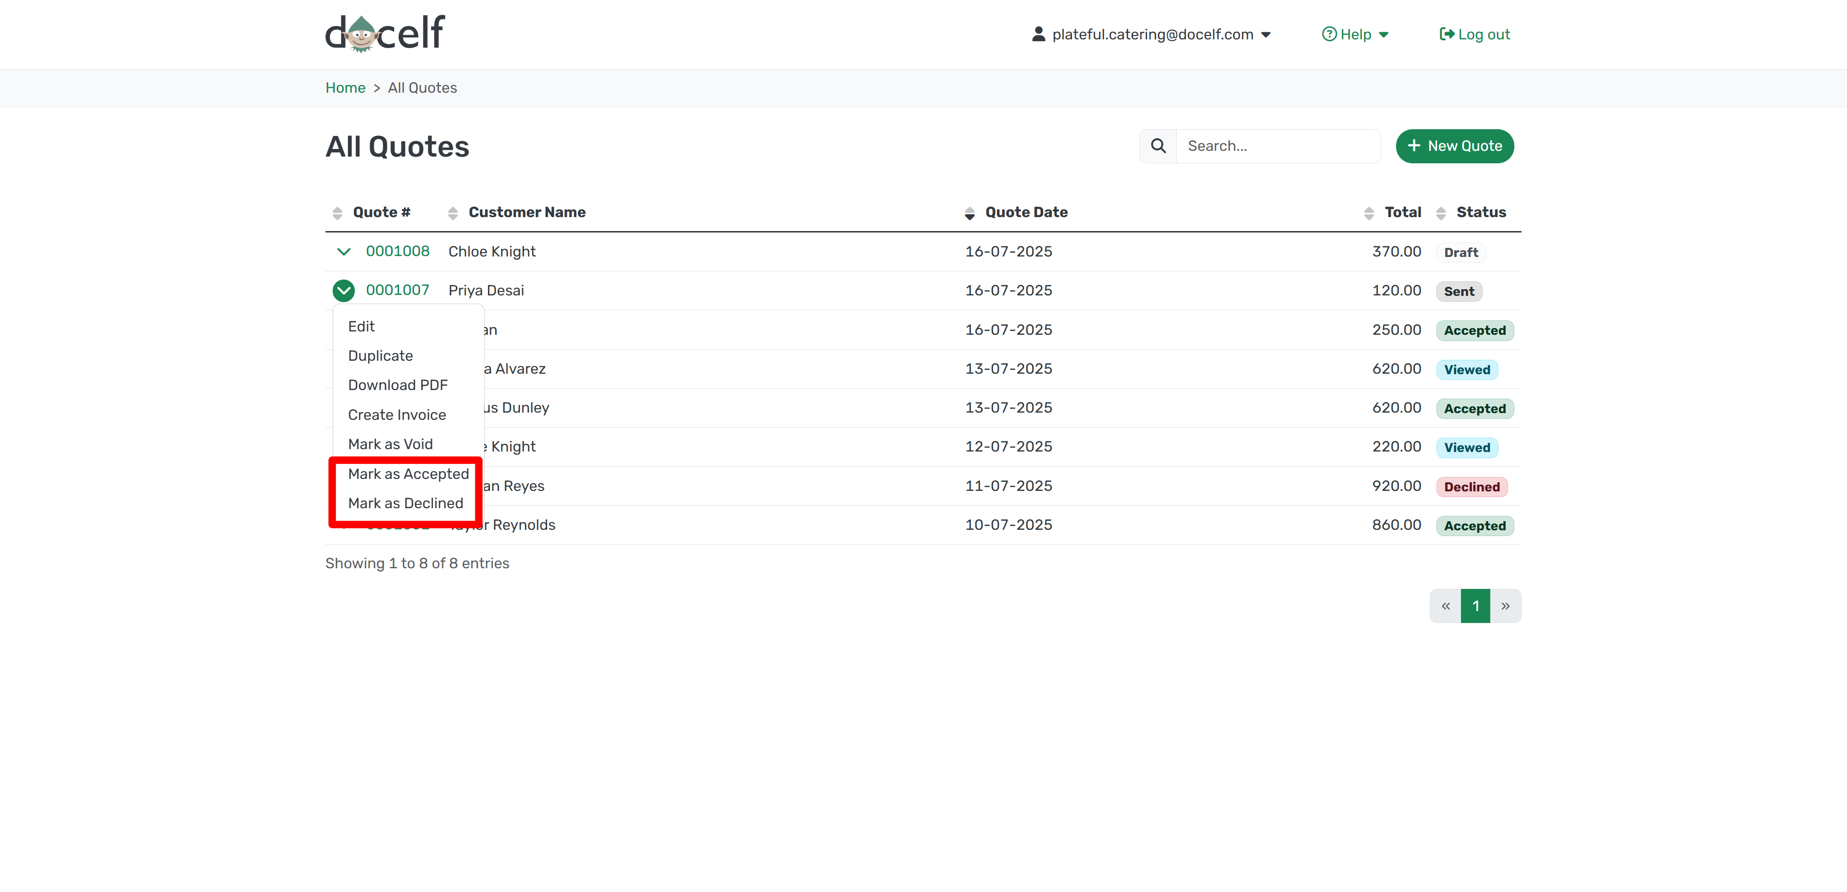This screenshot has width=1847, height=892.
Task: Click the Draft status badge
Action: tap(1460, 252)
